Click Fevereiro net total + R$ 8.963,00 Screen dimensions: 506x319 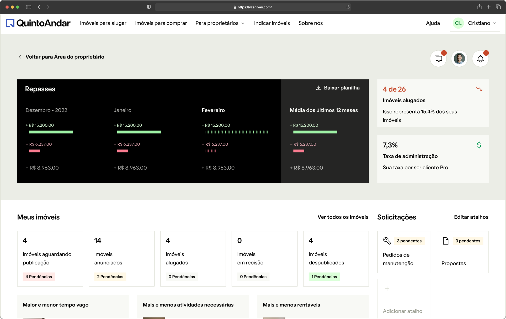point(218,168)
